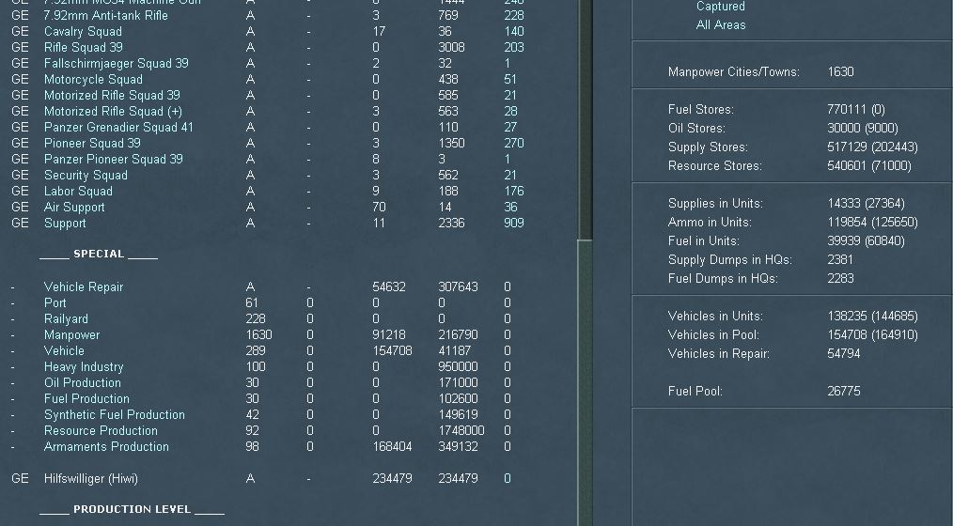Click Railyard's 228 count
953x526 pixels.
256,318
